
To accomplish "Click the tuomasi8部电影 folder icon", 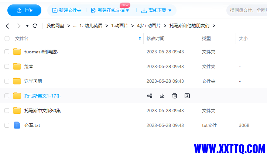I will [17, 52].
